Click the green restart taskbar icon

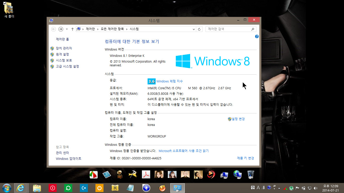(x=68, y=188)
